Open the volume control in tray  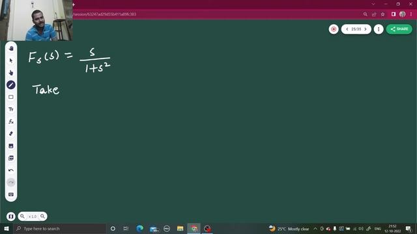[x=361, y=229]
